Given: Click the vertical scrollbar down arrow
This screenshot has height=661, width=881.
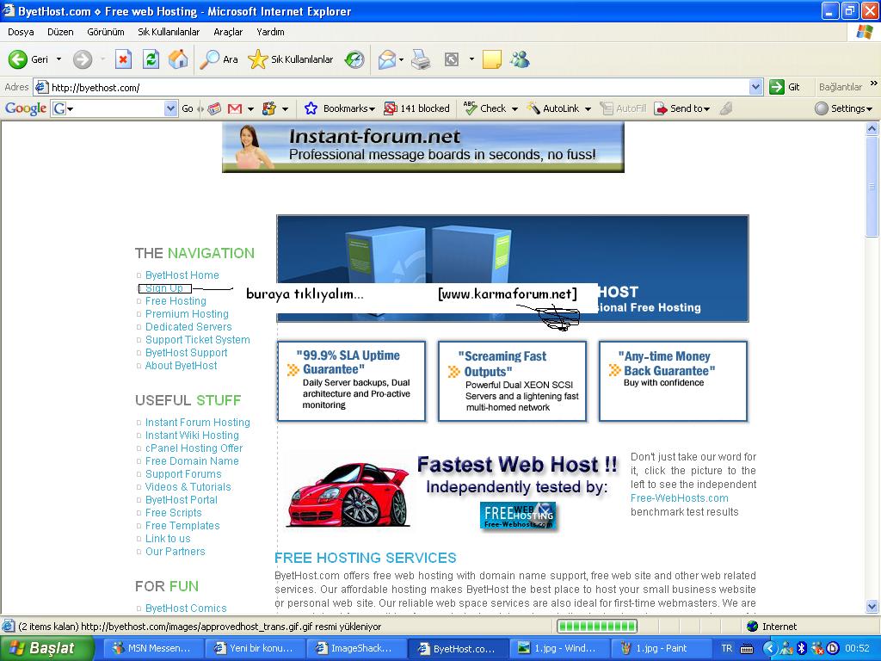Looking at the screenshot, I should (872, 606).
